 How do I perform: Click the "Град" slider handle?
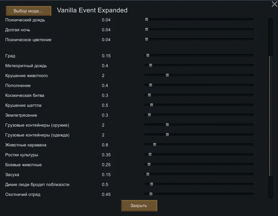pyautogui.click(x=148, y=55)
